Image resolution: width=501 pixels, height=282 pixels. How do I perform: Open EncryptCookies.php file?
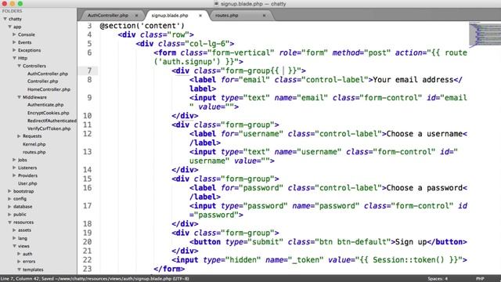pos(49,113)
